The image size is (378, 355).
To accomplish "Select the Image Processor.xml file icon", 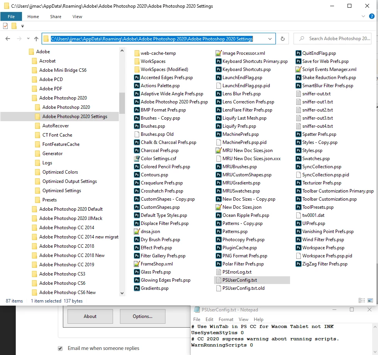I will (219, 53).
